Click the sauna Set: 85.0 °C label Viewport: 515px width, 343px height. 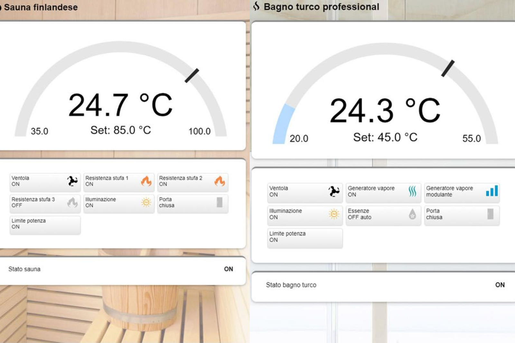pyautogui.click(x=120, y=130)
